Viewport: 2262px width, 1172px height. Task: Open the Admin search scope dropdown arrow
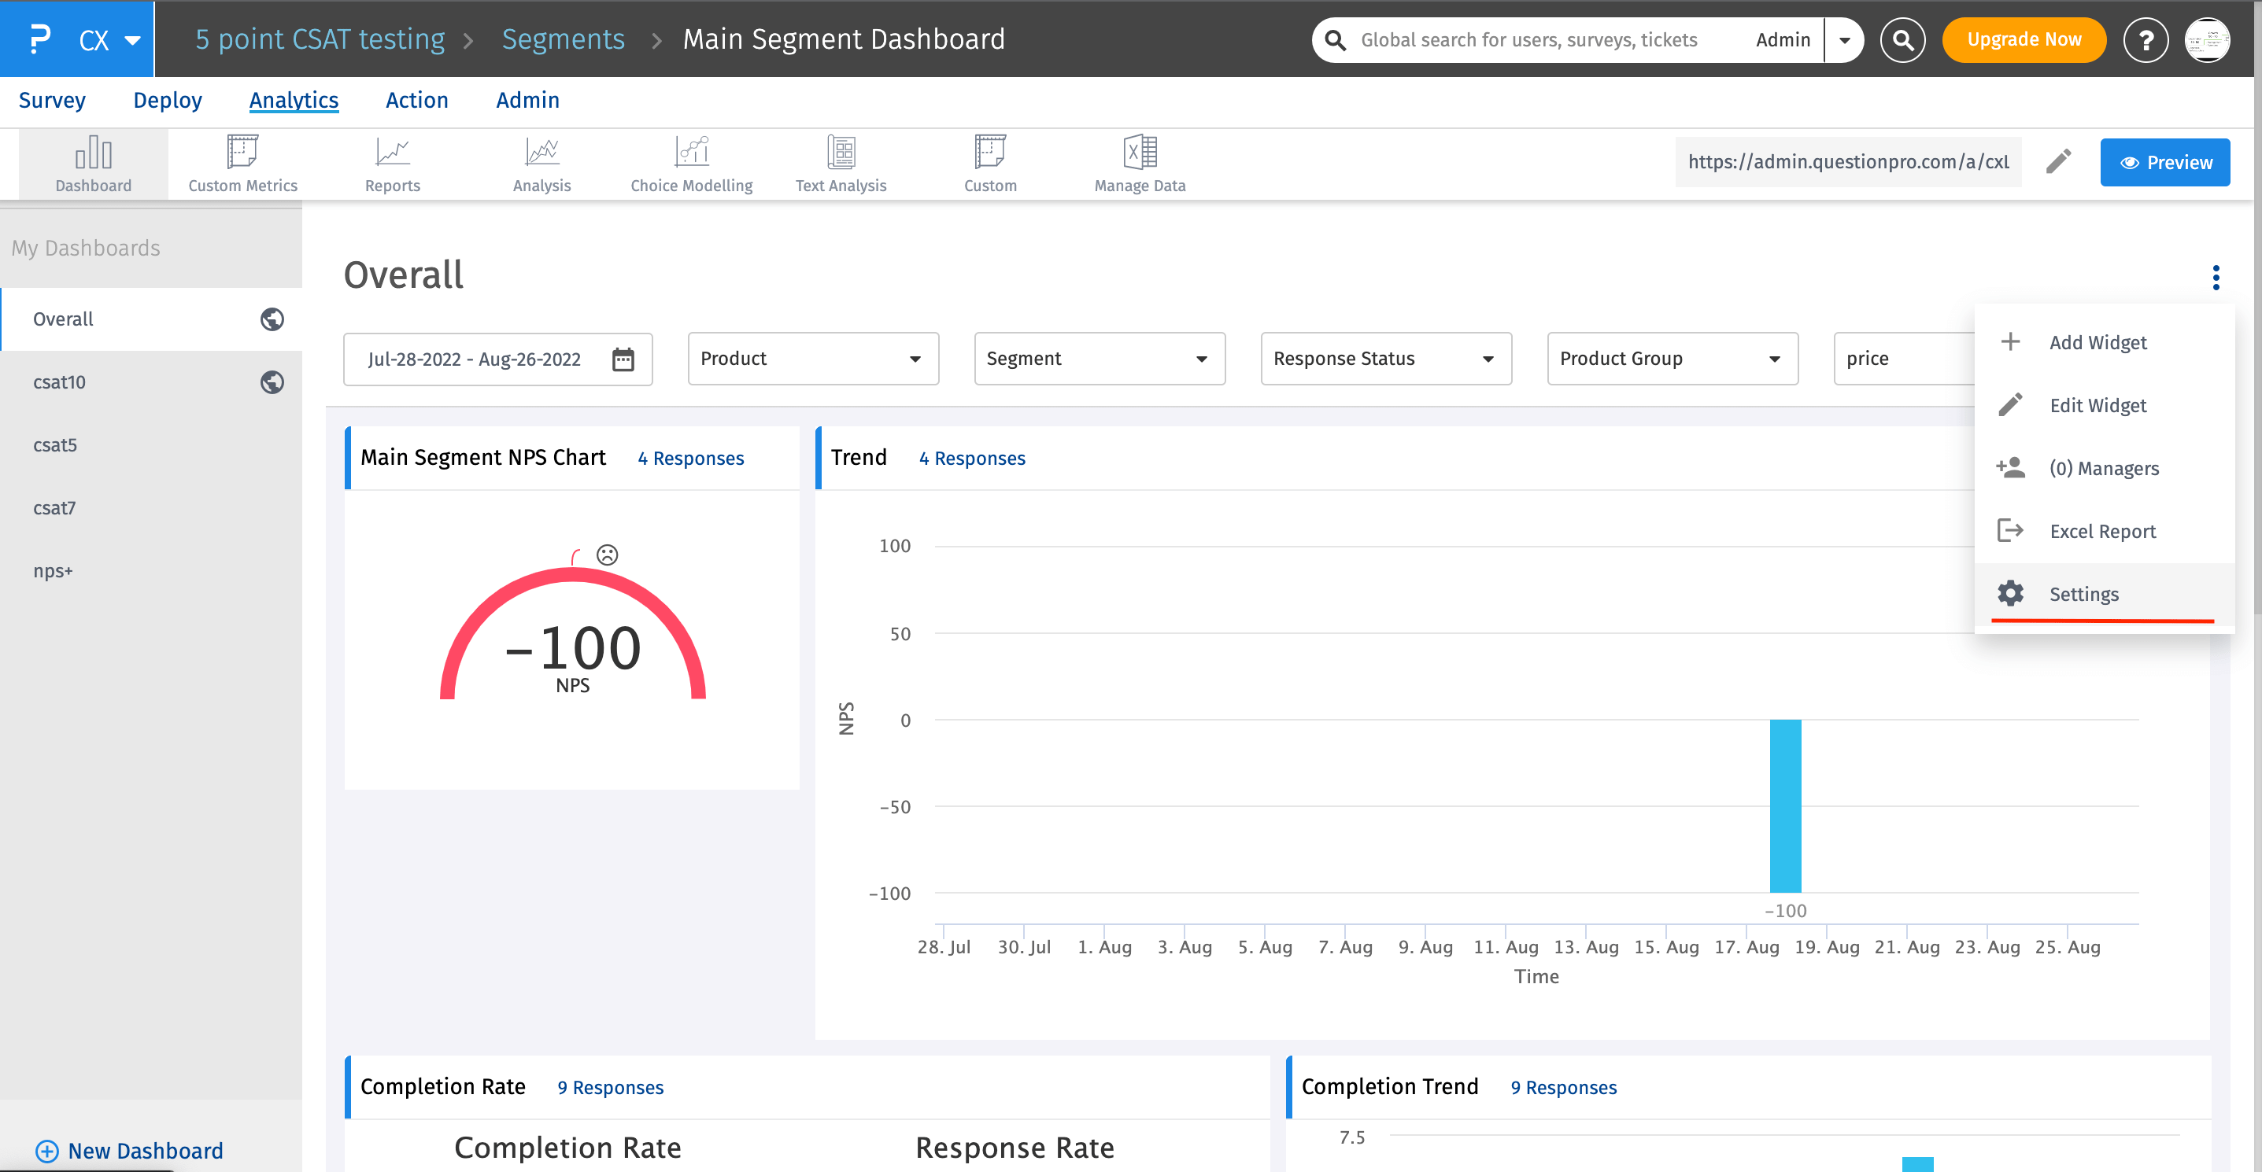1844,40
